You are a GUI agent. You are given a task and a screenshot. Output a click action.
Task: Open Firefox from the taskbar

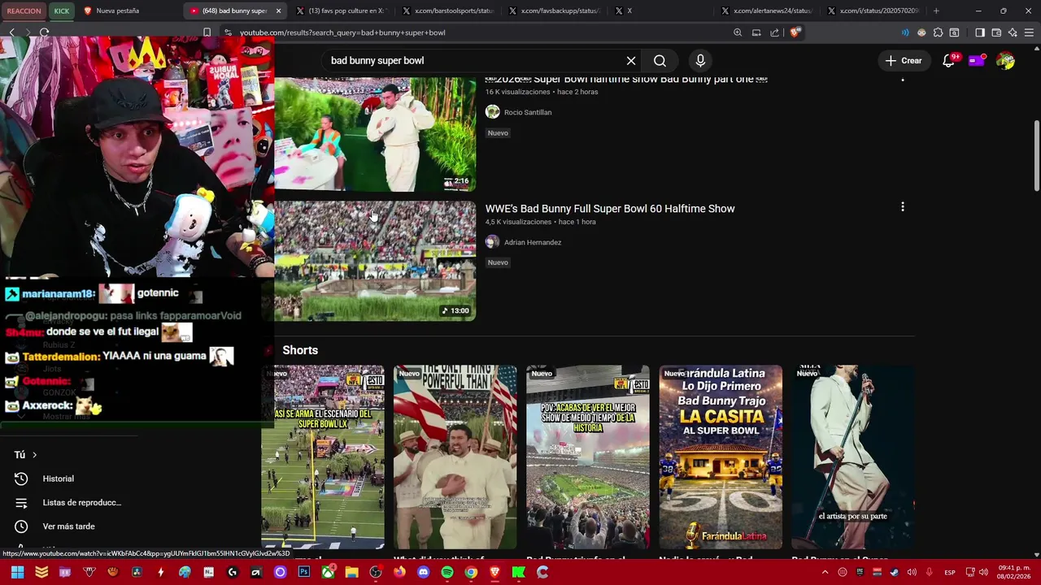coord(399,572)
